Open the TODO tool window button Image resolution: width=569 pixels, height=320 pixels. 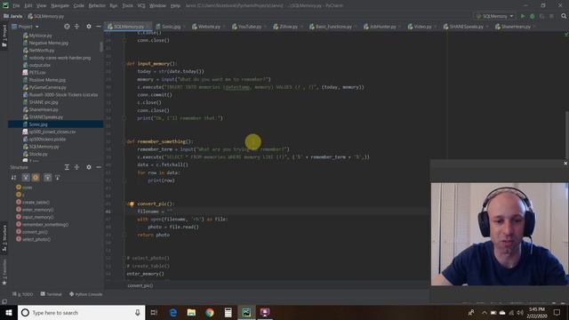pos(23,294)
